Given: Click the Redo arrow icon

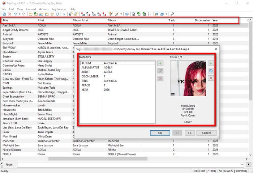Looking at the screenshot, I should 24,14.
